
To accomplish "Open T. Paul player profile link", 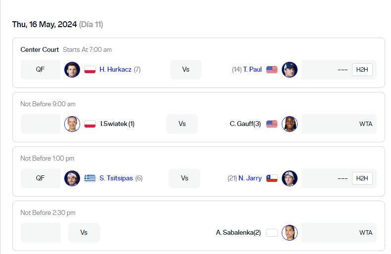I will [x=252, y=70].
